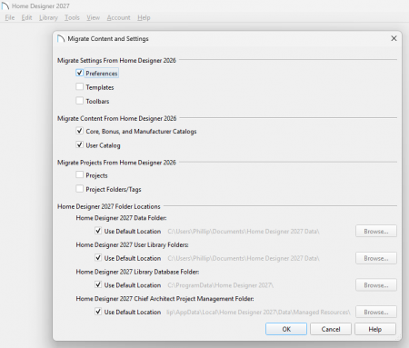Browse for the Project Management Folder location

pos(376,312)
